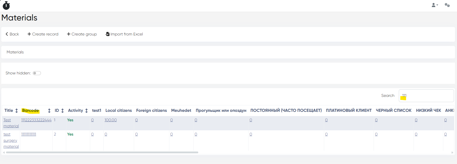Click the Materials breadcrumb tab
The image size is (457, 164).
tap(15, 52)
